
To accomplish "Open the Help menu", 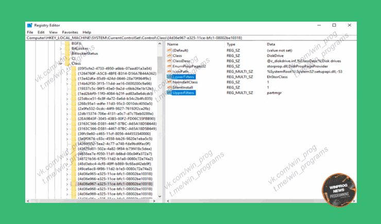I will pos(86,32).
